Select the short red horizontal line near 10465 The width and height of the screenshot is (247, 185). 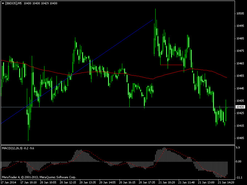(x=171, y=65)
